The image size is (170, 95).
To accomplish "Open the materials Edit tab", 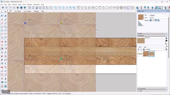I will (145, 47).
